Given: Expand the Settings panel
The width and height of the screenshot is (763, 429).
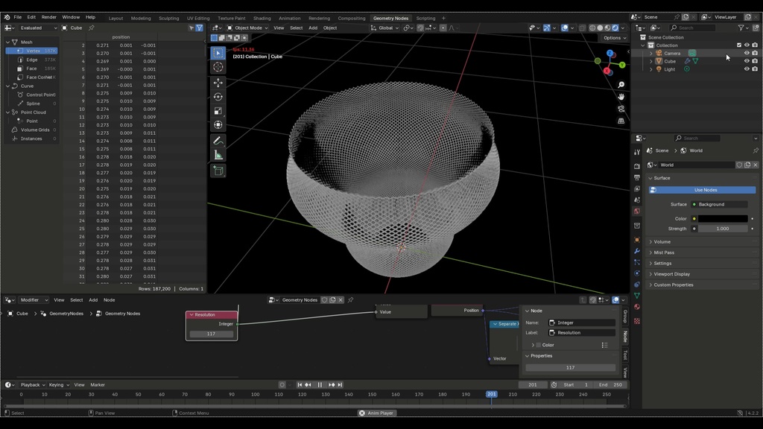Looking at the screenshot, I should [x=703, y=263].
